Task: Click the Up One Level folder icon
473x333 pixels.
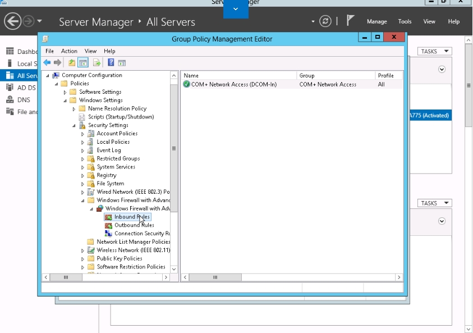Action: (72, 63)
